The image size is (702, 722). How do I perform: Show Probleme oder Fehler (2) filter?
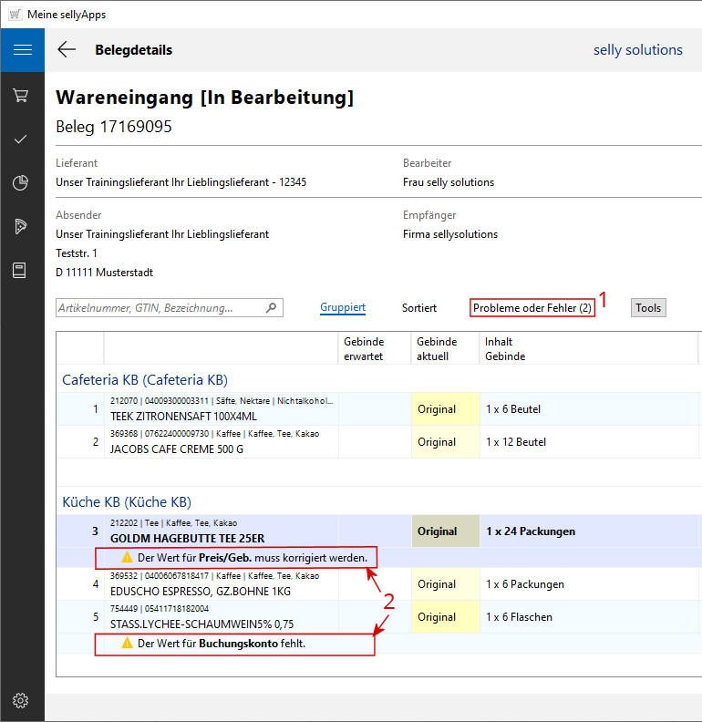tap(532, 308)
